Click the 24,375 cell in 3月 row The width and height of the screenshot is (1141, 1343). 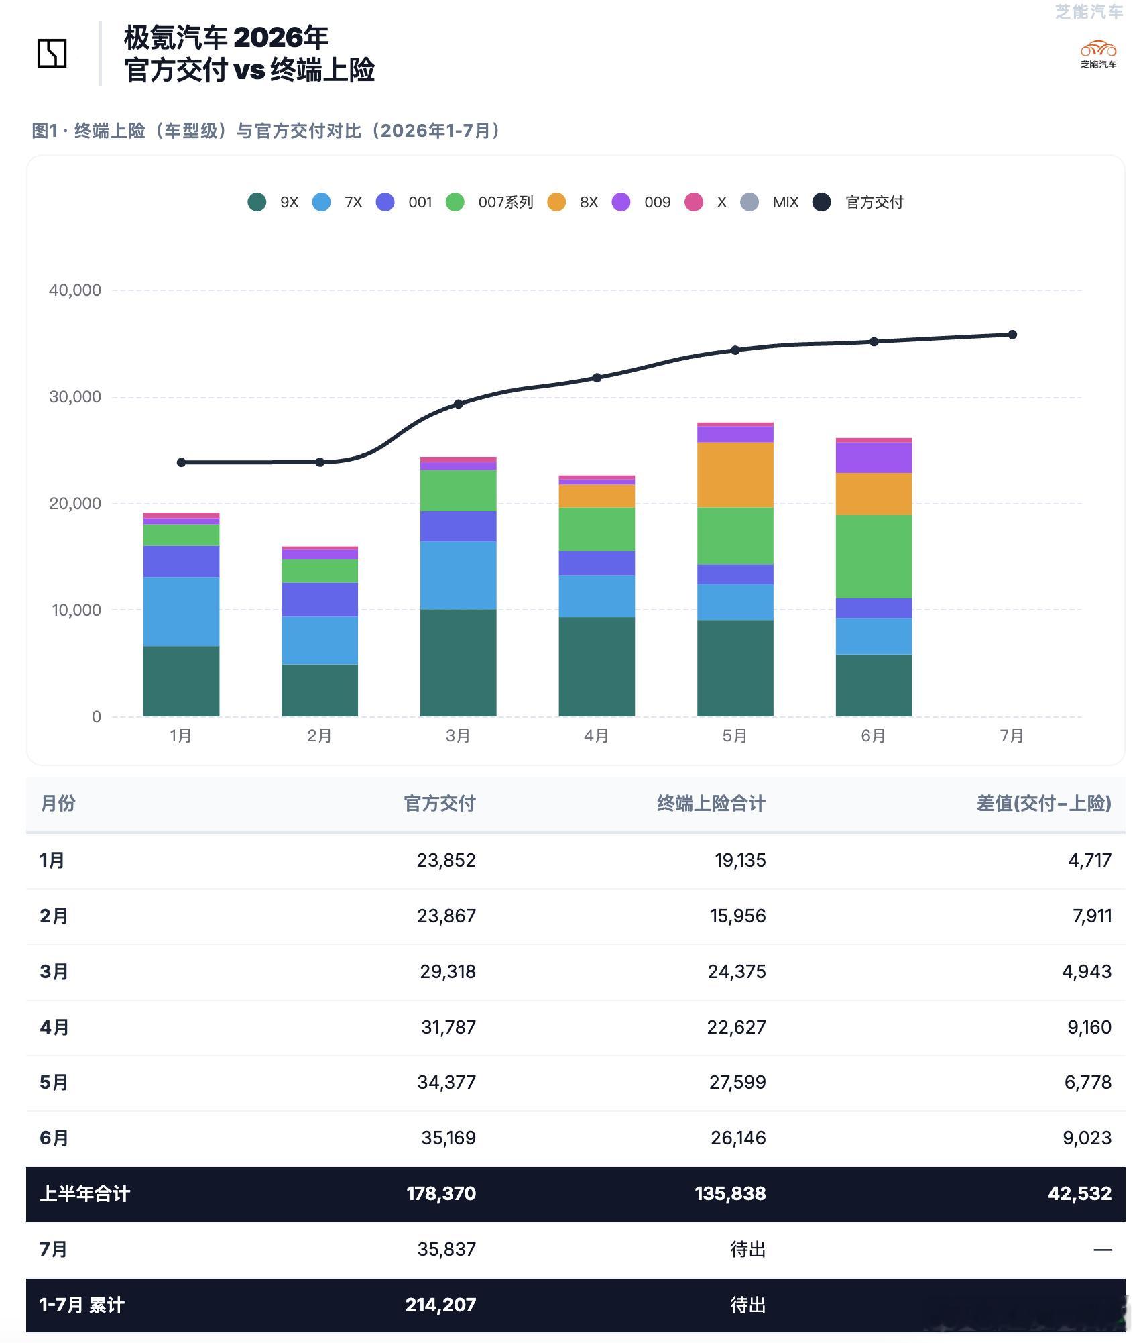pyautogui.click(x=737, y=971)
